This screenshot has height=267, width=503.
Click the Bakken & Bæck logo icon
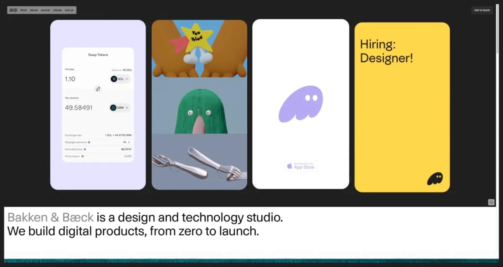pos(13,10)
